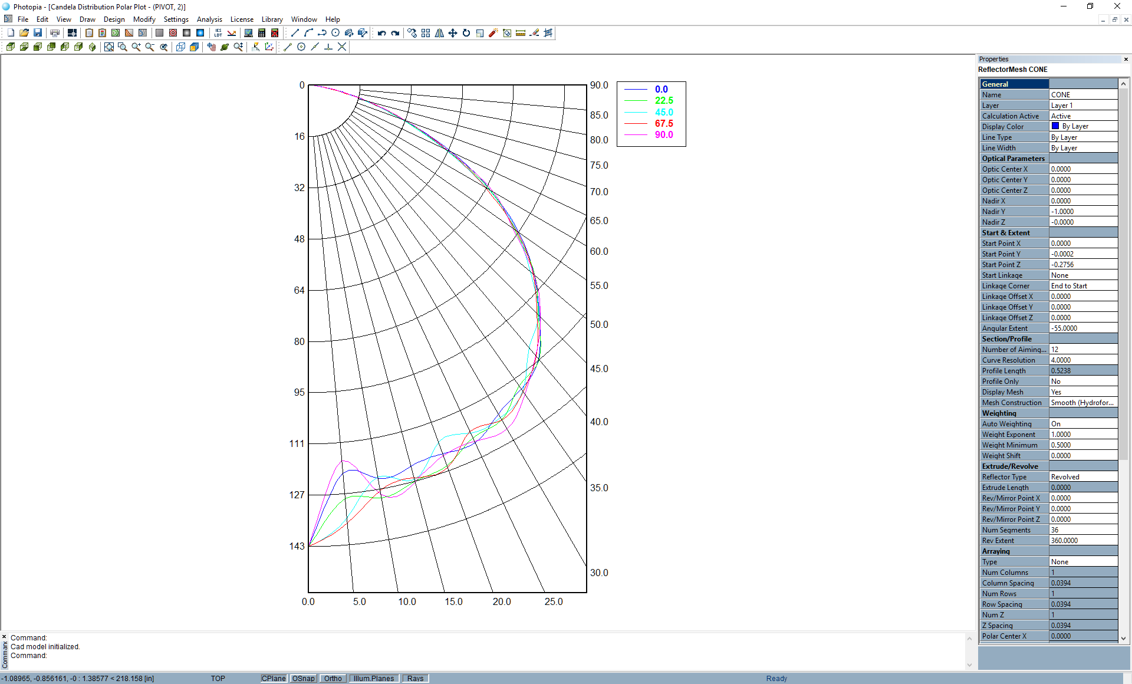Image resolution: width=1132 pixels, height=684 pixels.
Task: Click the wireframe cube display icon
Action: point(180,47)
